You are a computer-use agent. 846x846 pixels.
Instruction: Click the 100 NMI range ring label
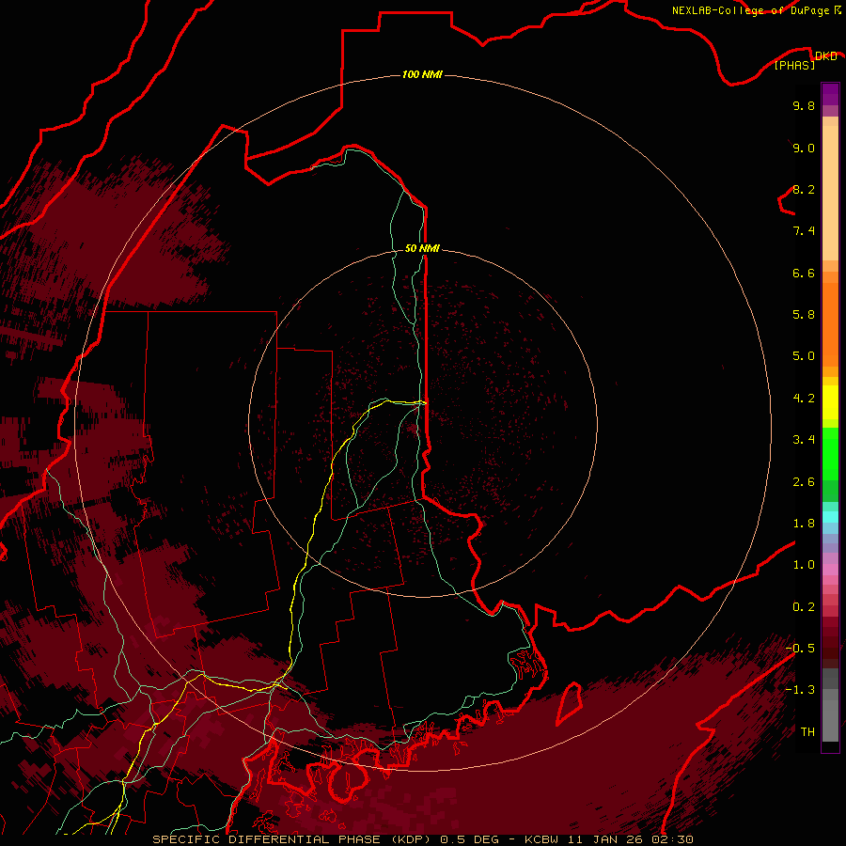coord(422,74)
